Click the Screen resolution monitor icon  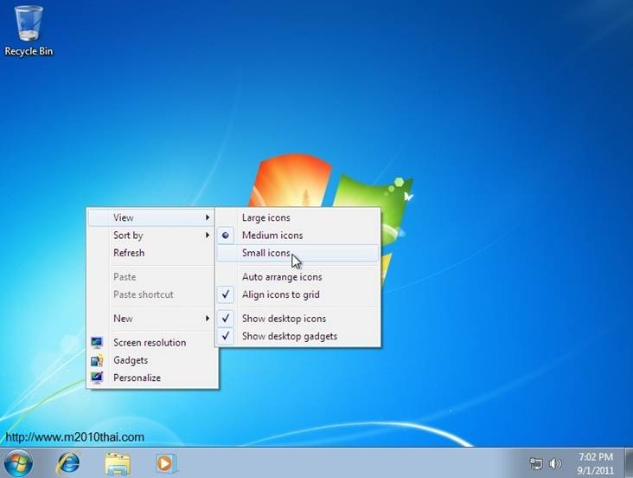coord(97,343)
